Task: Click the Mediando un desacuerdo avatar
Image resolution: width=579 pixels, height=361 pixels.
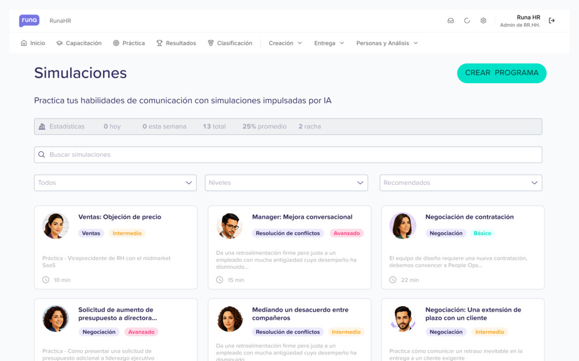Action: (229, 319)
